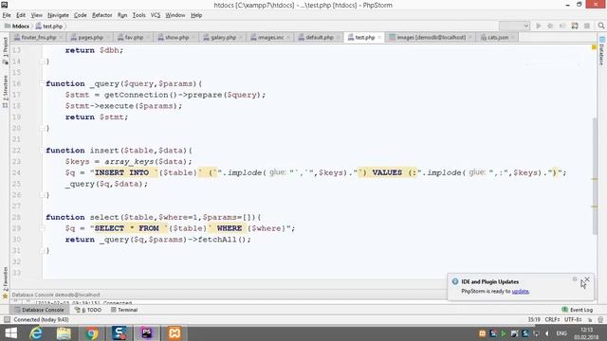Open the run configuration dropdown
The width and height of the screenshot is (607, 341).
(x=514, y=26)
